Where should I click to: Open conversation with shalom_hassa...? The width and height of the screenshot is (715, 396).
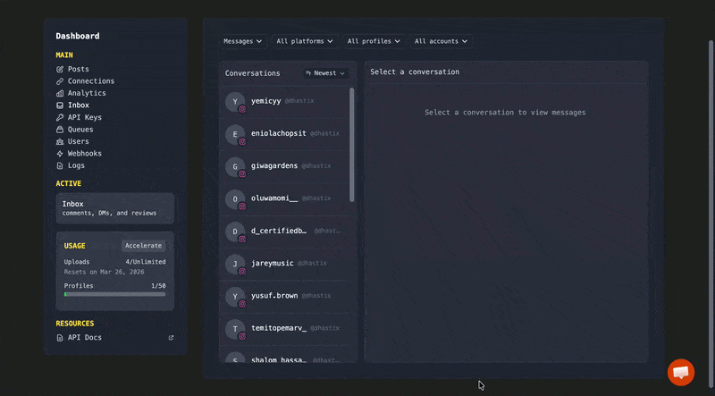pos(283,357)
